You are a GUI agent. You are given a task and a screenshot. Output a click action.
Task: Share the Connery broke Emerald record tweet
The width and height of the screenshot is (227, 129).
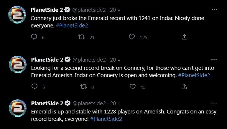coord(185,37)
